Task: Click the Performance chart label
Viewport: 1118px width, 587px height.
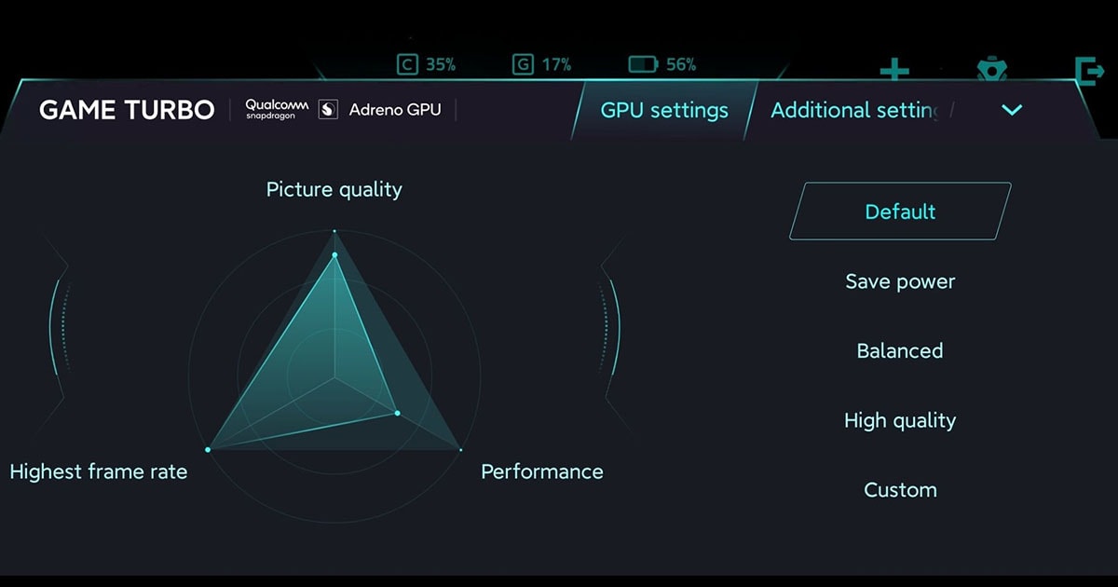Action: (x=541, y=471)
